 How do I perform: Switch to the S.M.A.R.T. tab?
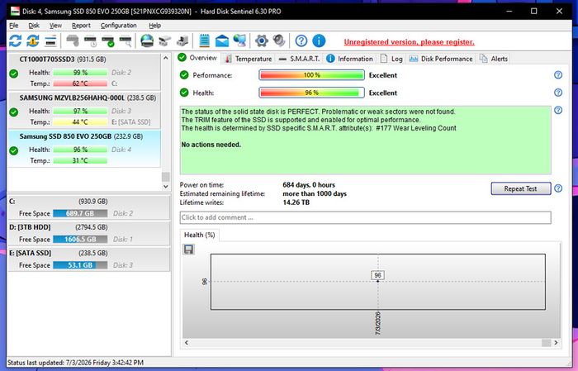(x=299, y=59)
